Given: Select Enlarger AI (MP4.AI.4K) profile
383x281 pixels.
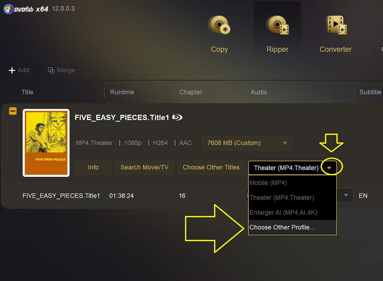Looking at the screenshot, I should [x=292, y=213].
